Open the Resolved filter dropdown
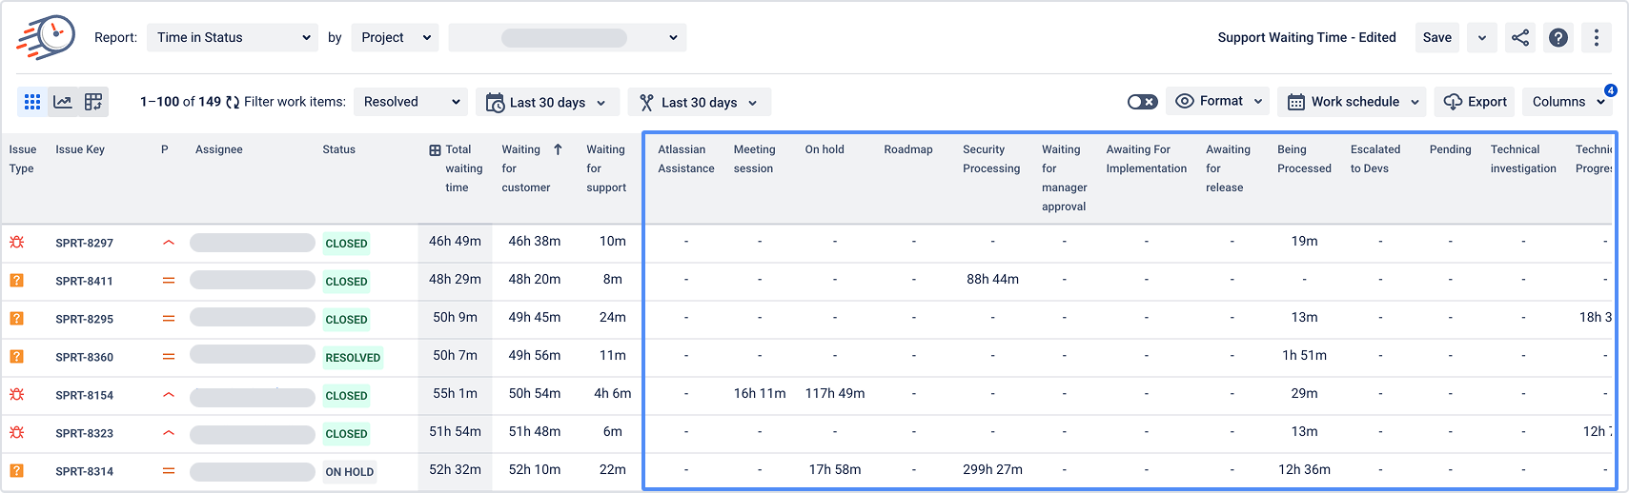 pos(411,102)
